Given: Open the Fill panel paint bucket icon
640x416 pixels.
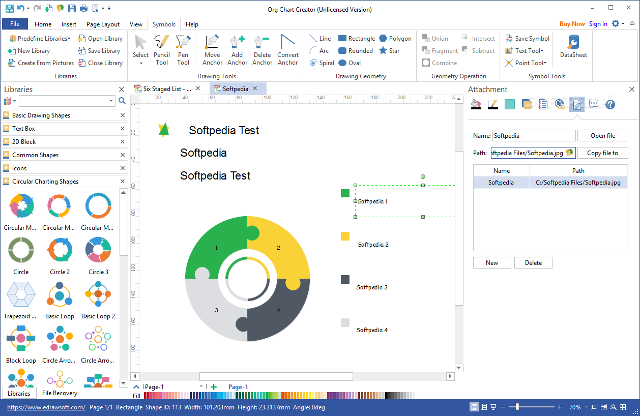Looking at the screenshot, I should coord(476,104).
